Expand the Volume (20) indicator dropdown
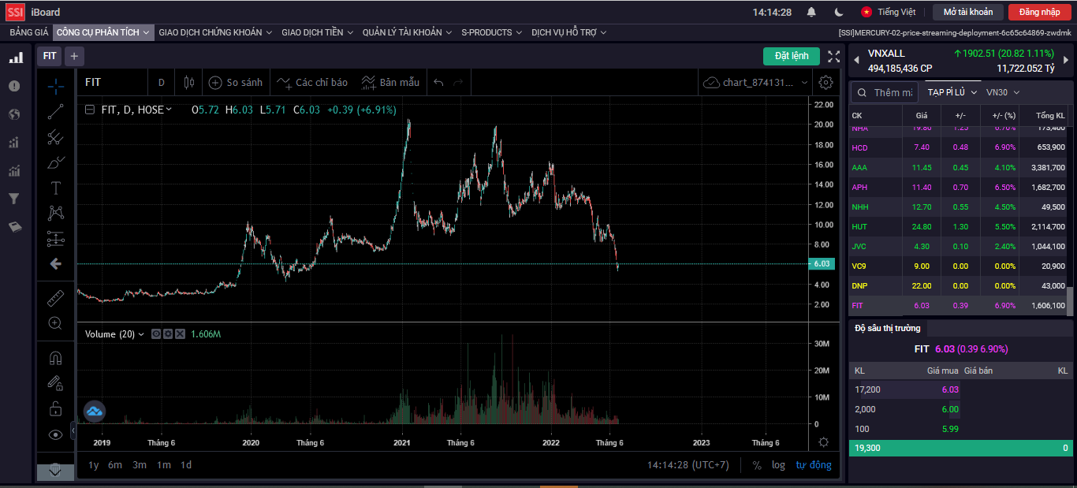This screenshot has height=488, width=1077. click(x=141, y=334)
